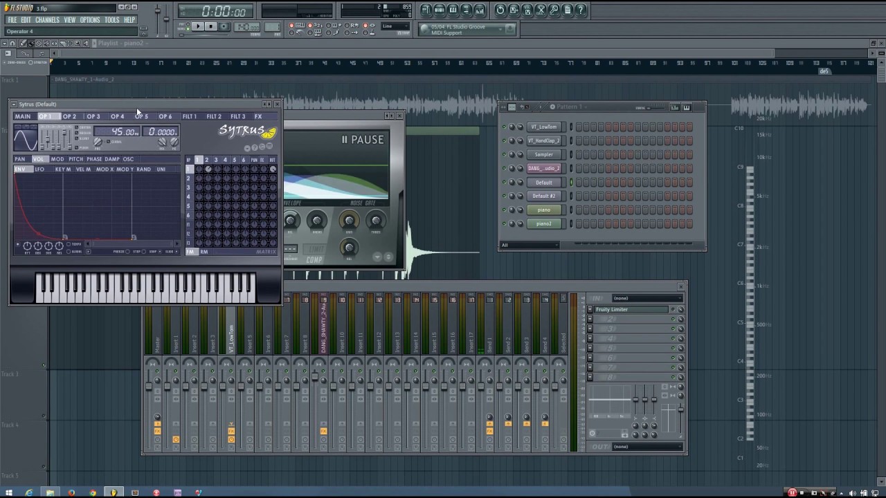Click matrix knob row 1 column 2
Viewport: 886px width, 498px height.
pos(208,169)
